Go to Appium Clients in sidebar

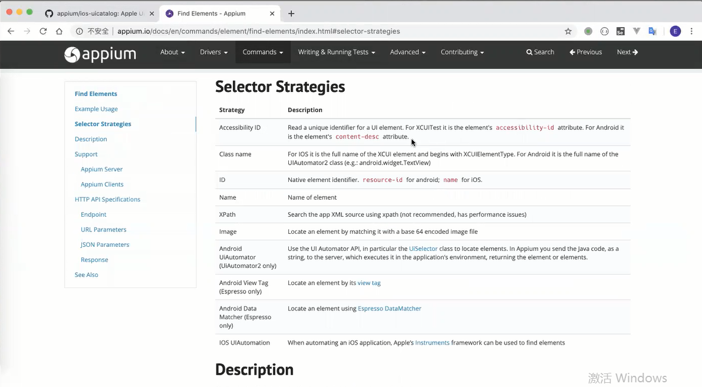tap(102, 184)
